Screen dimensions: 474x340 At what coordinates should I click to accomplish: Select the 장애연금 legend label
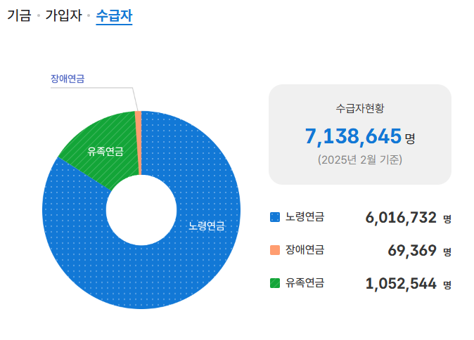305,249
